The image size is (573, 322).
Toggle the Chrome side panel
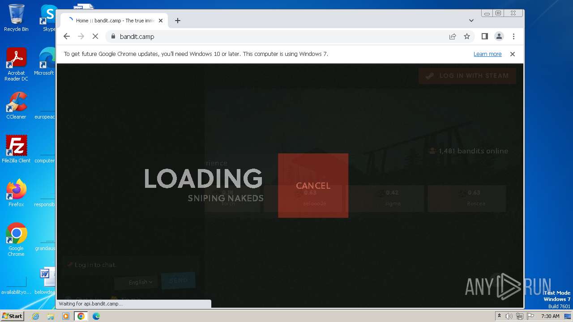pyautogui.click(x=485, y=37)
